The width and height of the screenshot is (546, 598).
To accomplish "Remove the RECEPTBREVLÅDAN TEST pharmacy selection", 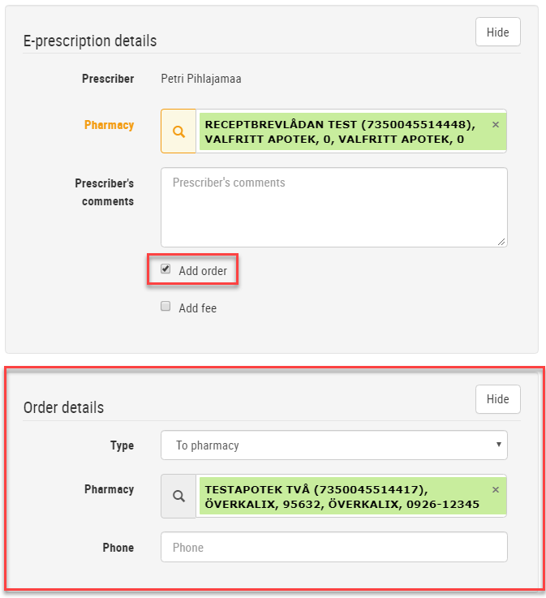I will pyautogui.click(x=495, y=125).
